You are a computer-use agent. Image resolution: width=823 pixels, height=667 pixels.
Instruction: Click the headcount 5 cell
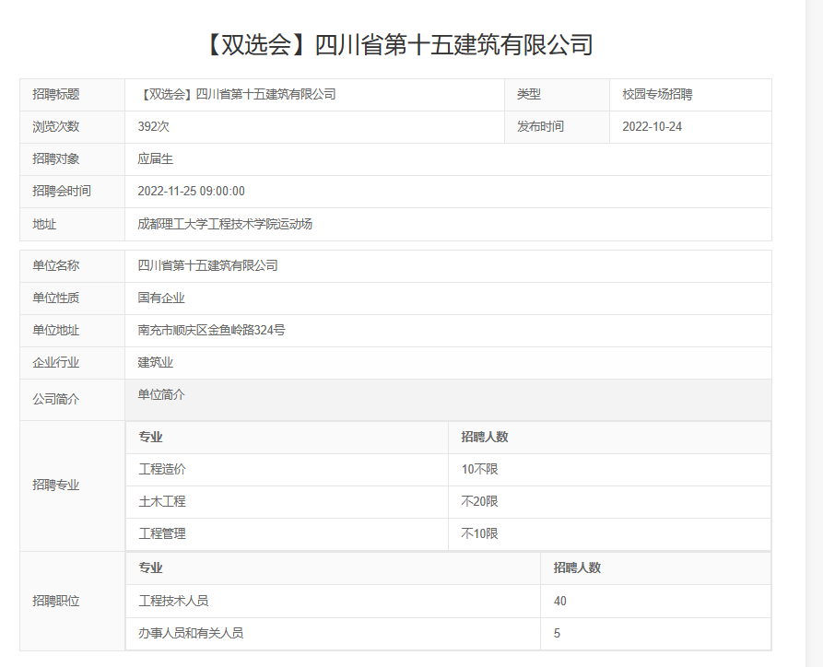pos(655,634)
